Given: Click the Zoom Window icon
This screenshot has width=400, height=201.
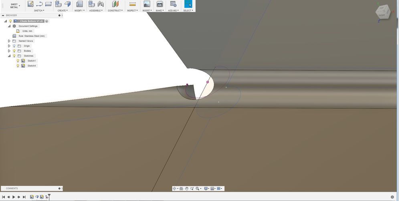Looking at the screenshot, I should pos(192,189).
